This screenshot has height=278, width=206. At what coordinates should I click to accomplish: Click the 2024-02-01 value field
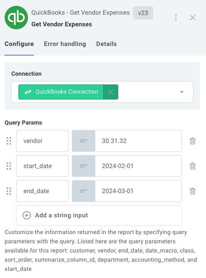[138, 166]
